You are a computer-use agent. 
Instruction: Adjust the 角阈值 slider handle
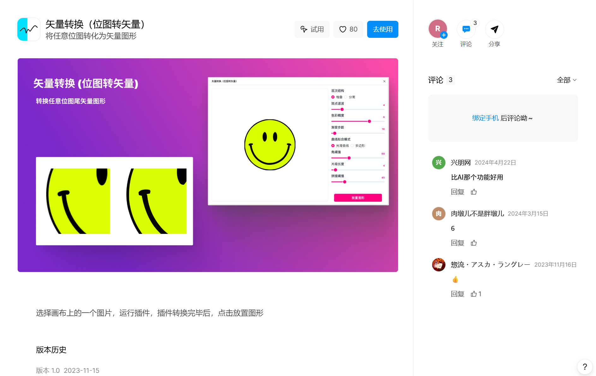click(349, 158)
